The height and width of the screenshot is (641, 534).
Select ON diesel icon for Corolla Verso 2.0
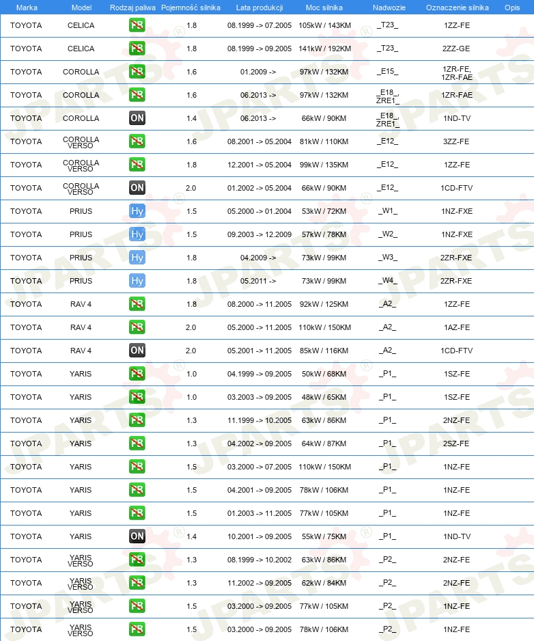[137, 188]
